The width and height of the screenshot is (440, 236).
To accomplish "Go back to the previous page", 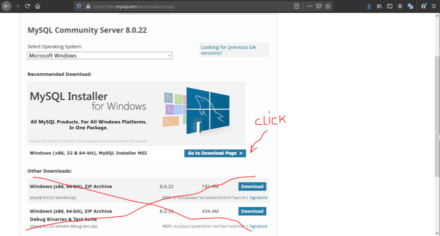I will [6, 6].
